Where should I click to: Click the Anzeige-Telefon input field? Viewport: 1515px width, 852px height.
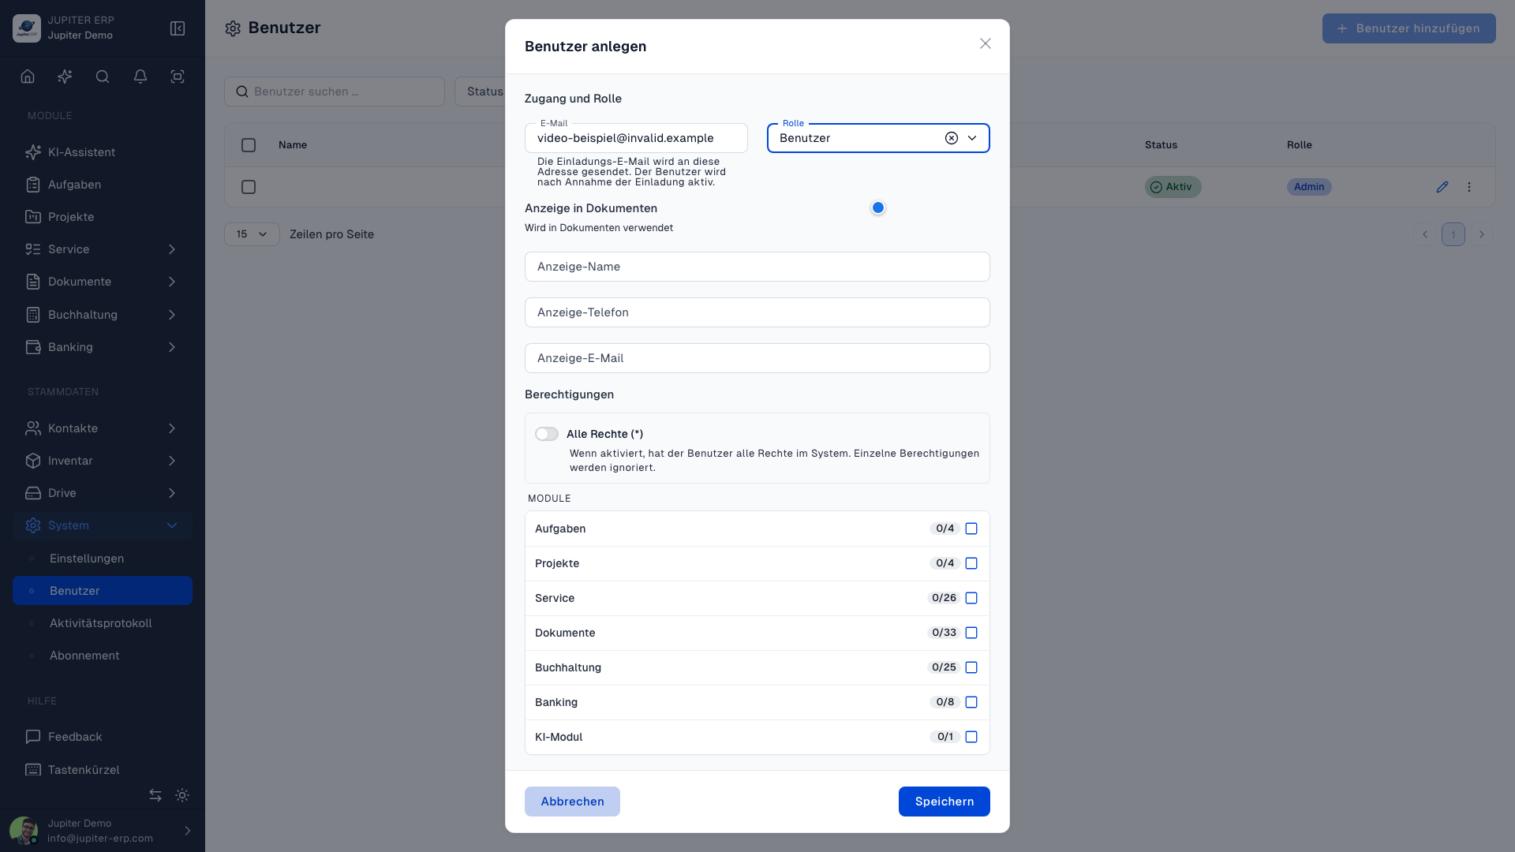coord(757,312)
